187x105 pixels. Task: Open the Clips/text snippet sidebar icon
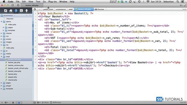click(21, 10)
